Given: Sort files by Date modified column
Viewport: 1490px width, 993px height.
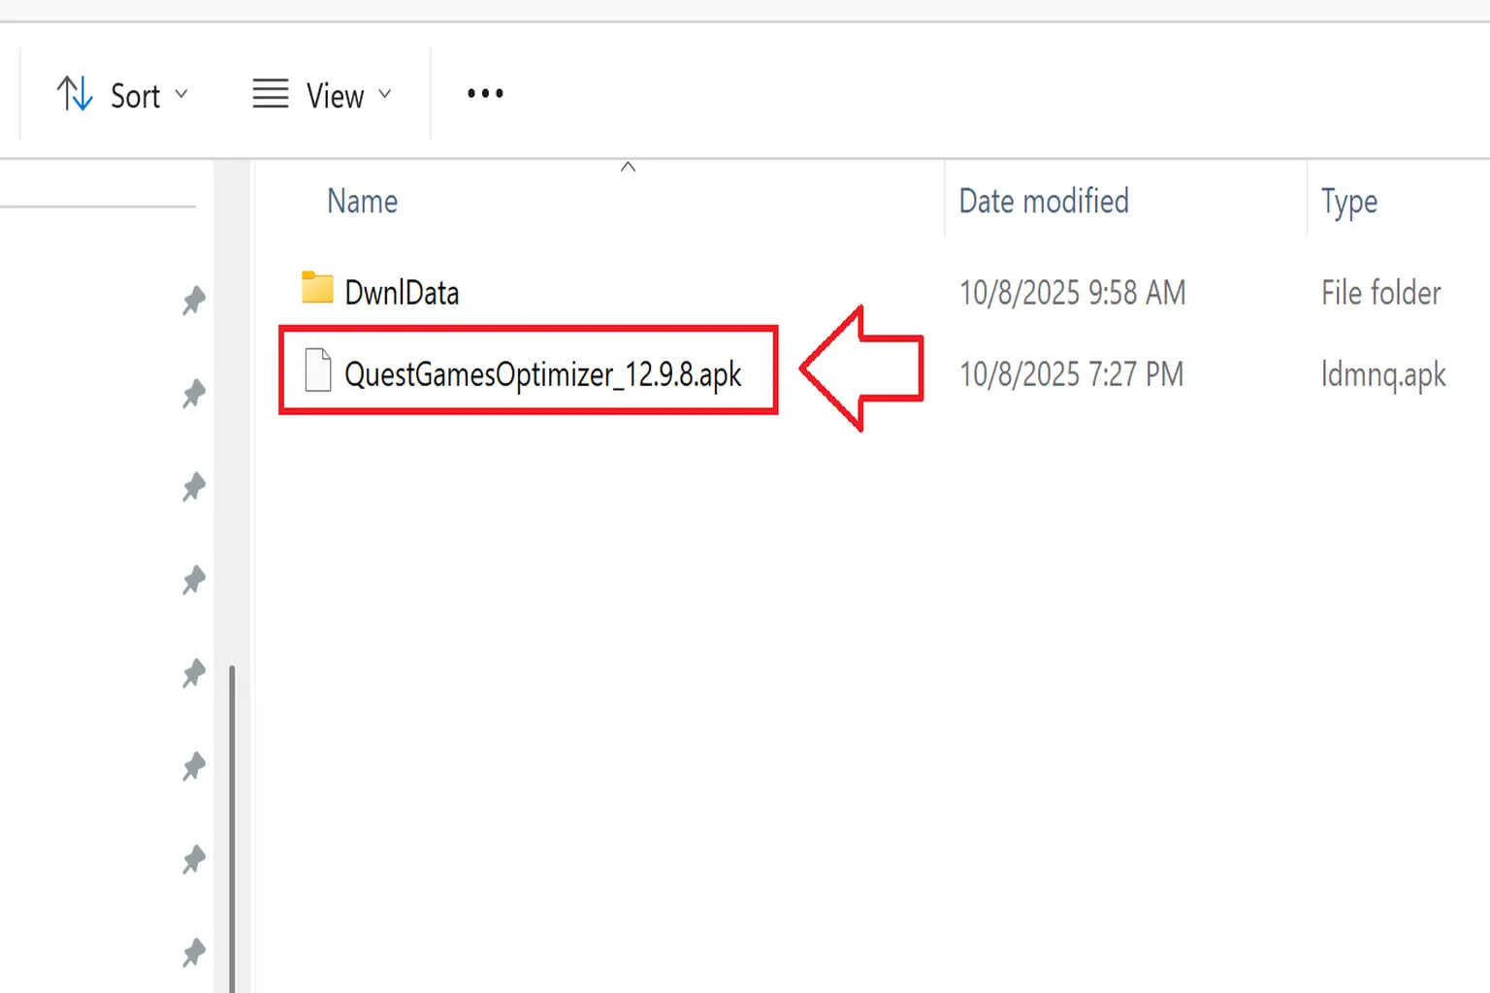Looking at the screenshot, I should pos(1044,202).
